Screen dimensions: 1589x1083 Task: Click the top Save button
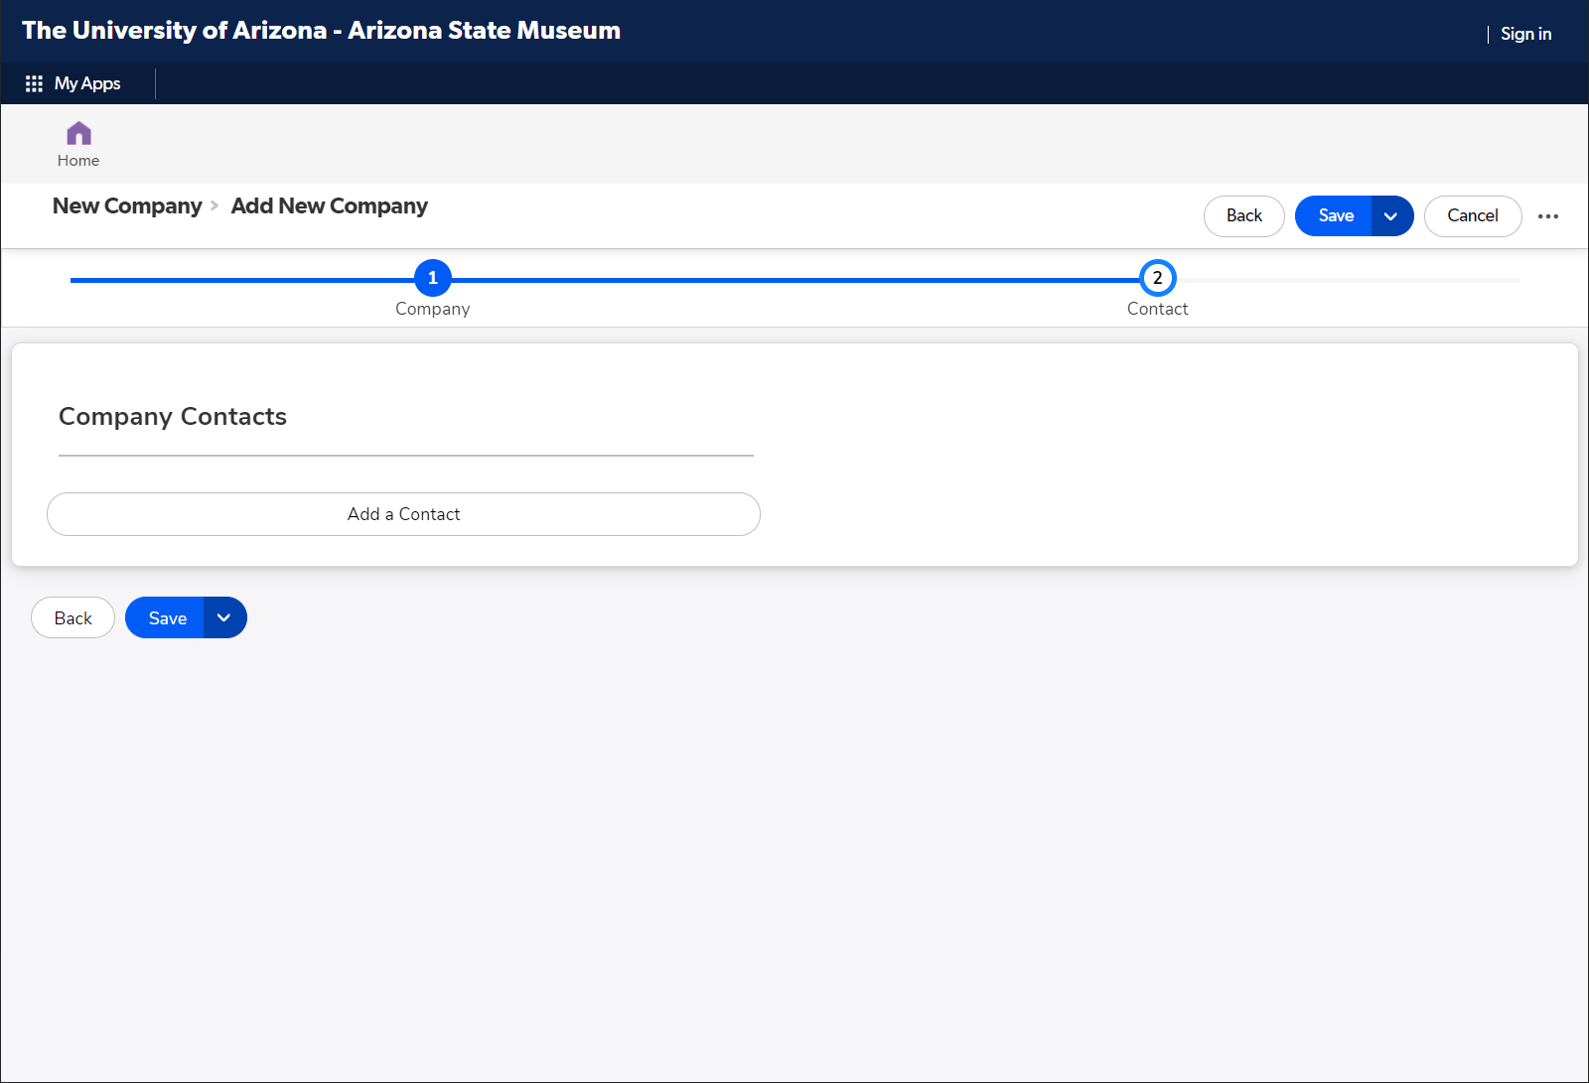pyautogui.click(x=1335, y=216)
